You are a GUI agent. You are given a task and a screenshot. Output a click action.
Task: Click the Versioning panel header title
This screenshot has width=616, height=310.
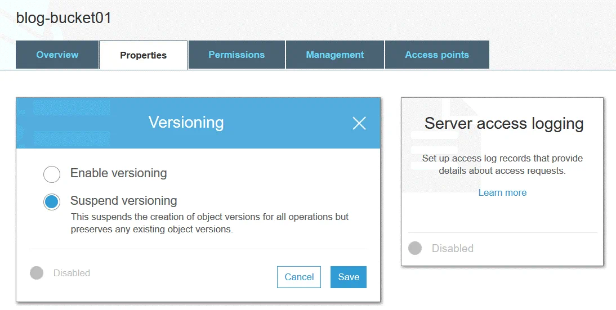click(186, 123)
